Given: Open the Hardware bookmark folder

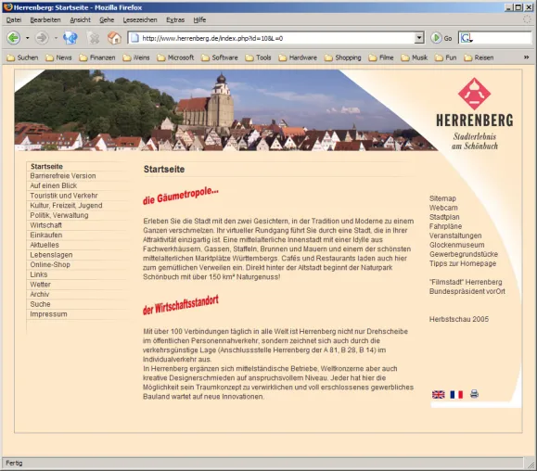Looking at the screenshot, I should pos(298,57).
